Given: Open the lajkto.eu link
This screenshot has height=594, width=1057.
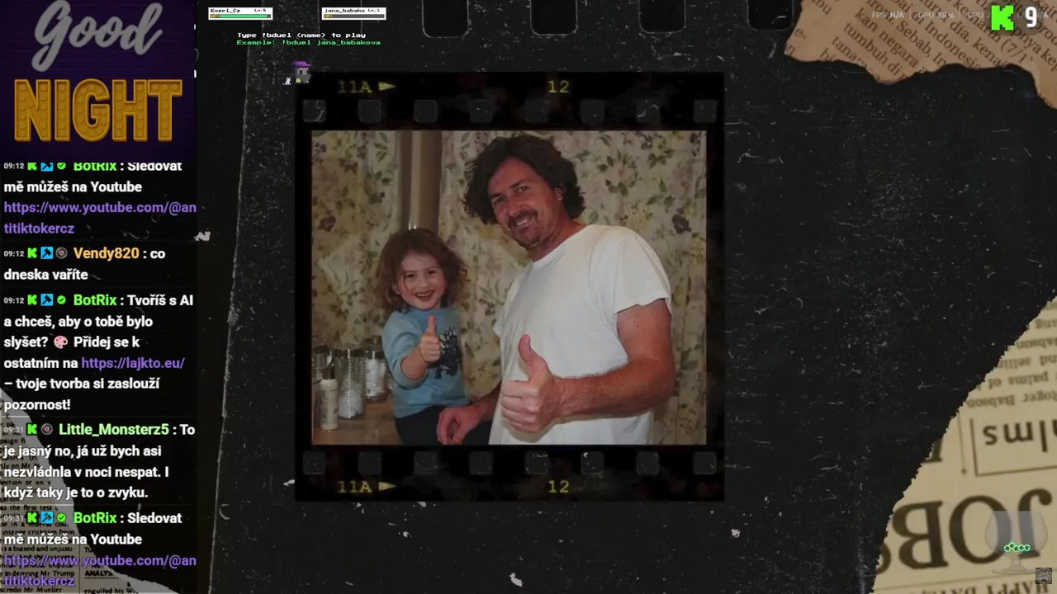Looking at the screenshot, I should pyautogui.click(x=133, y=363).
